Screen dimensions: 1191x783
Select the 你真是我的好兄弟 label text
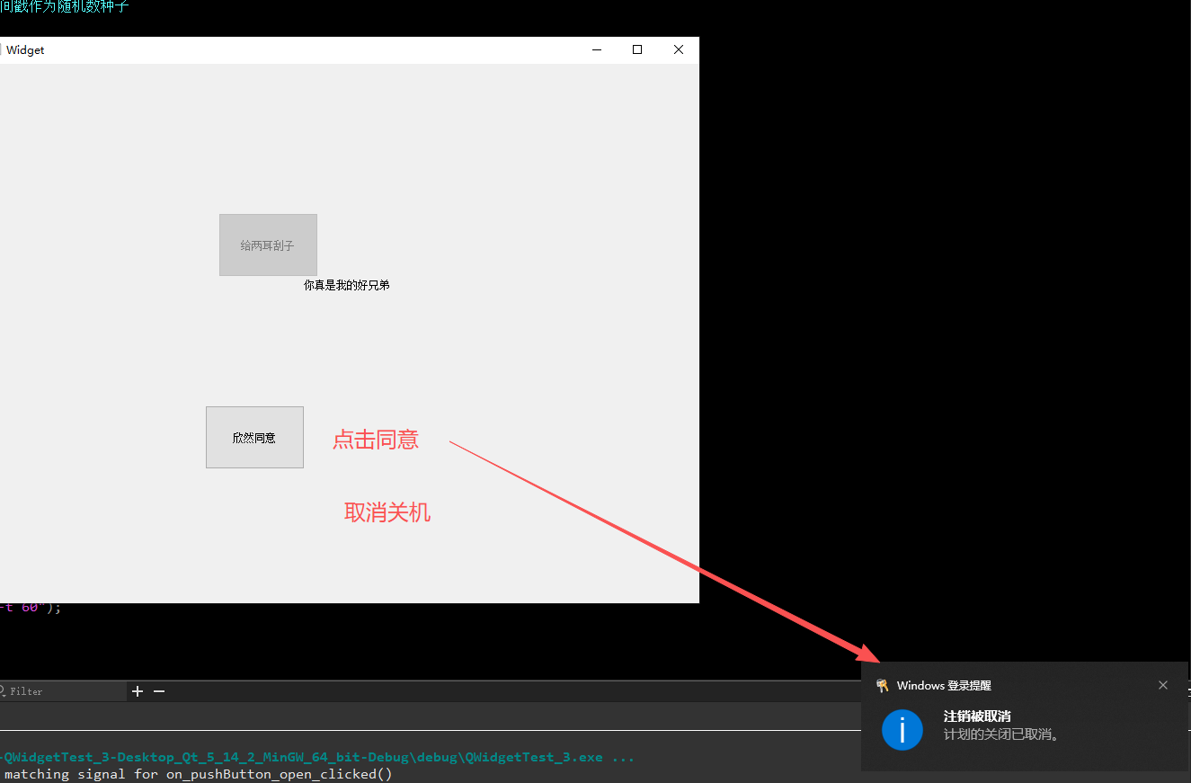347,285
